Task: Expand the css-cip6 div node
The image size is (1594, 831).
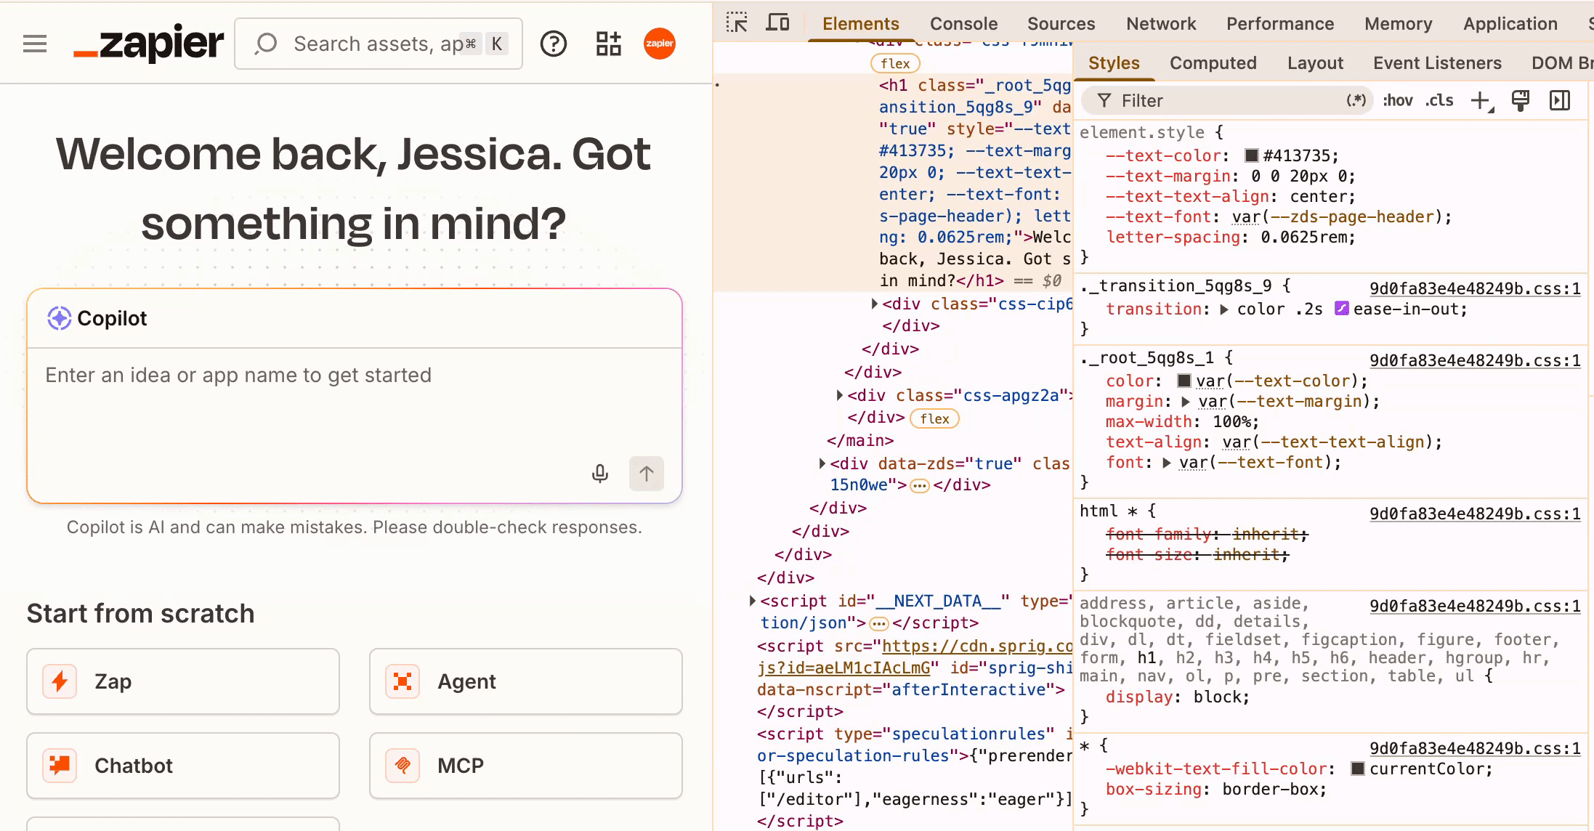Action: click(875, 304)
